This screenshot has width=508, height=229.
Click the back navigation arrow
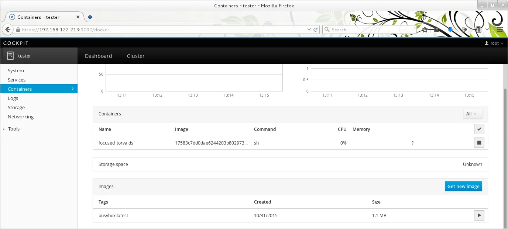pos(7,29)
